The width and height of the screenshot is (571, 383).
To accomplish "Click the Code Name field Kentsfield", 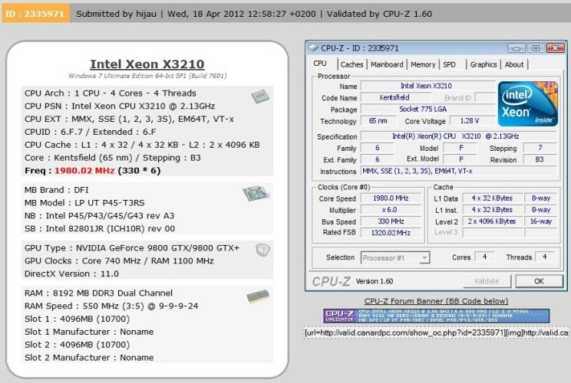I will pos(395,98).
